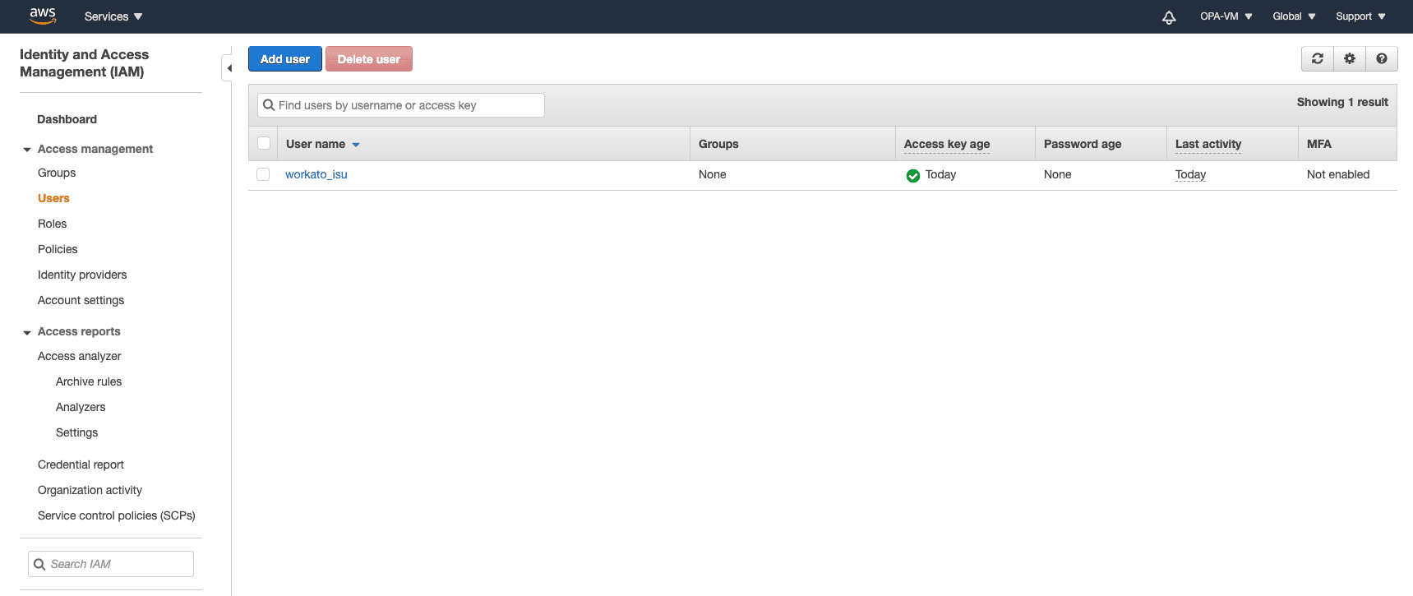
Task: Expand the OPA-VM account dropdown
Action: coord(1226,16)
